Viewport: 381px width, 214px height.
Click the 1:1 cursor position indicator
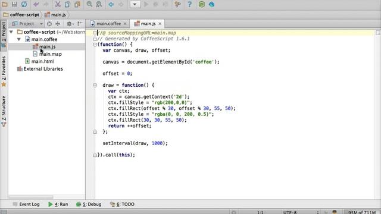pyautogui.click(x=260, y=212)
